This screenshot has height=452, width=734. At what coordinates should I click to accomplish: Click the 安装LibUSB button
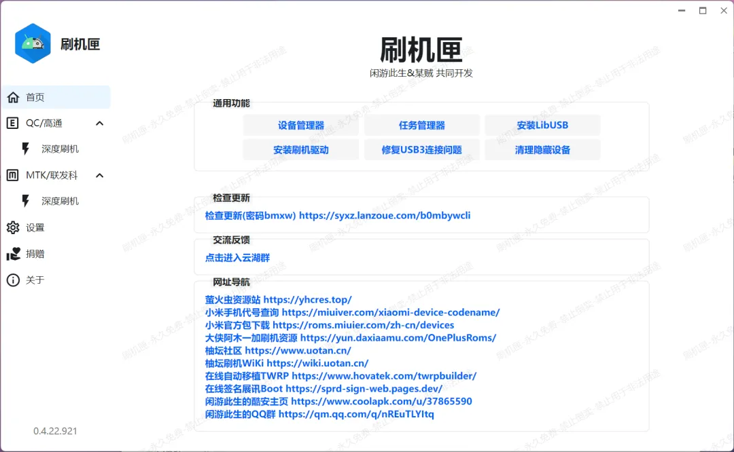542,126
